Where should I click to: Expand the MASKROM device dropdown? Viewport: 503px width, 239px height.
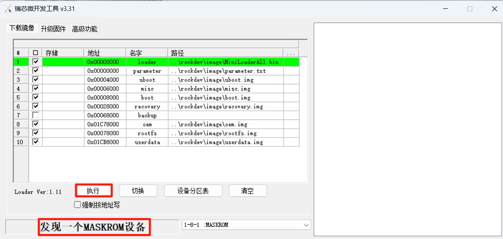tap(306, 225)
